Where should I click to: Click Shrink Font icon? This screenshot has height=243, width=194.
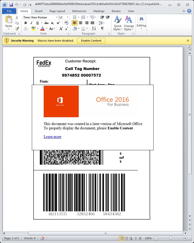[x=66, y=28]
